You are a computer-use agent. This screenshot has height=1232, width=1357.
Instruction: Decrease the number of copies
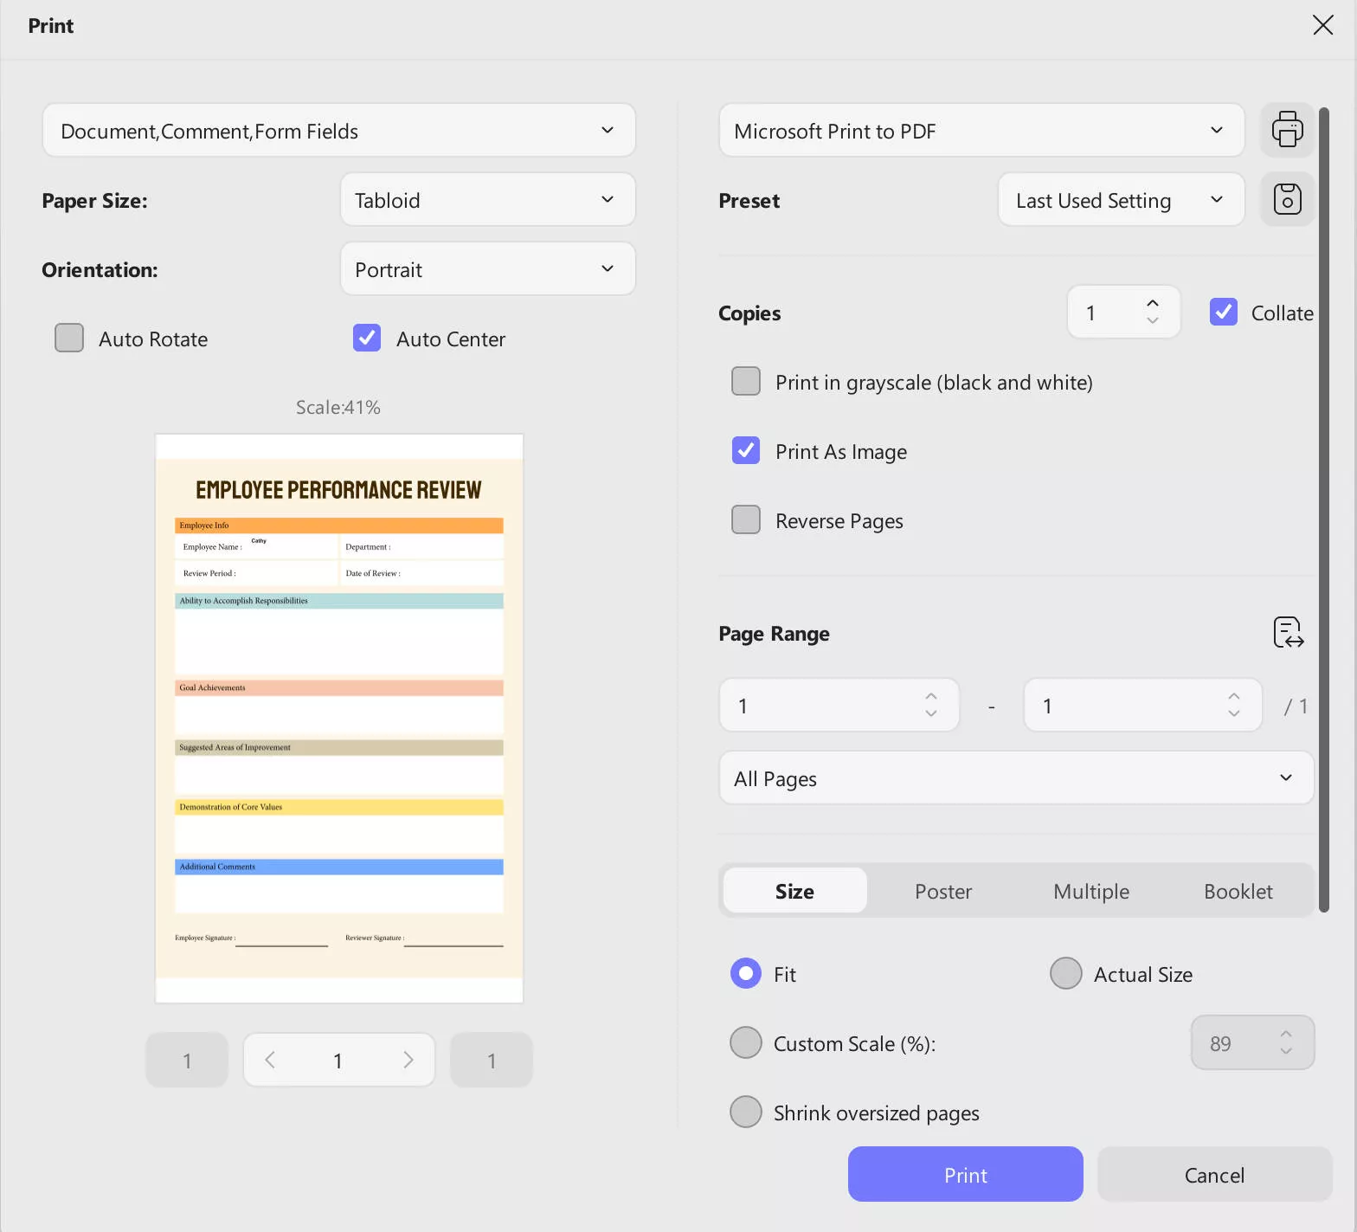pos(1153,320)
